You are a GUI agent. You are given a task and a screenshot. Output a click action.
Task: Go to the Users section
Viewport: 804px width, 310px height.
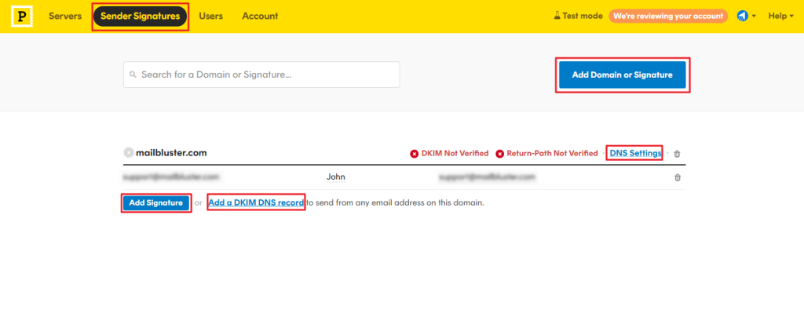click(x=210, y=16)
